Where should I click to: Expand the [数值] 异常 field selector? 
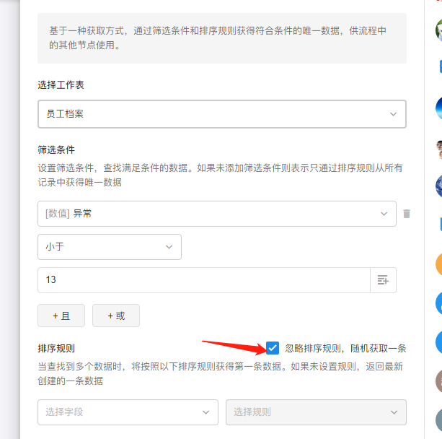pyautogui.click(x=216, y=214)
